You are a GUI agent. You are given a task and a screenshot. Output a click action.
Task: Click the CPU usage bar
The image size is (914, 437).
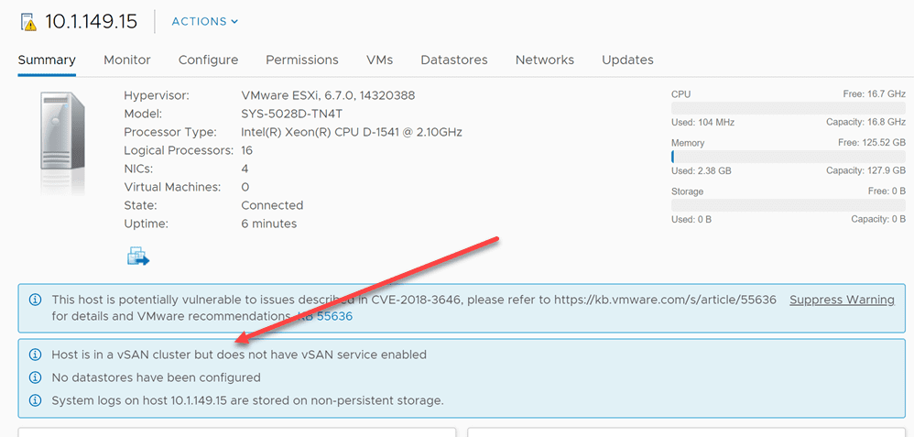(x=788, y=108)
